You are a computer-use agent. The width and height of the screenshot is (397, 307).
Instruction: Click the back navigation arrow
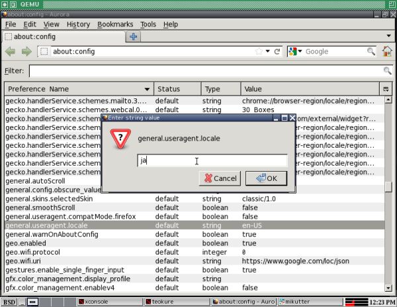pos(11,51)
